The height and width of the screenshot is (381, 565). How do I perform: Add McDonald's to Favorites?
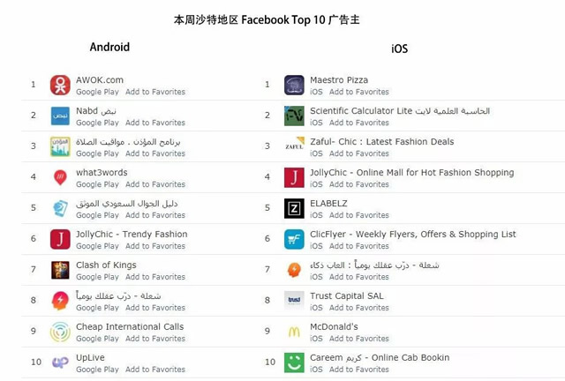[358, 339]
